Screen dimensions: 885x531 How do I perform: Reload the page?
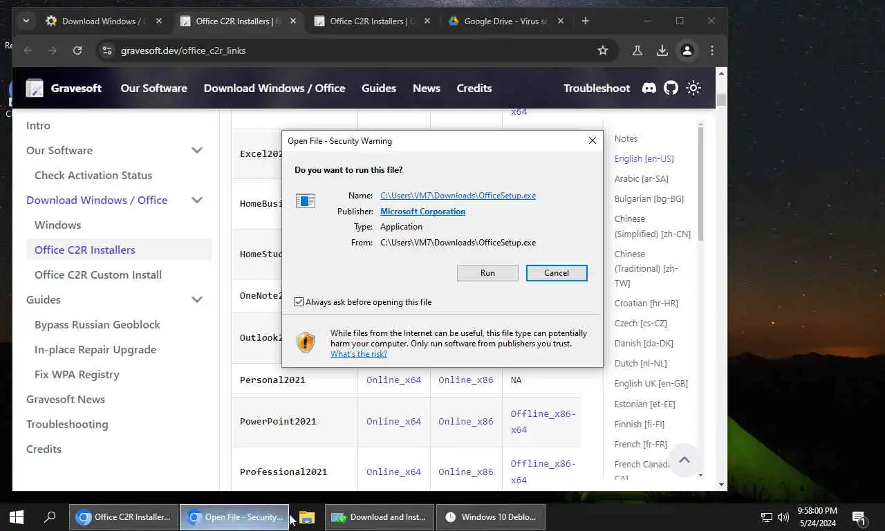coord(77,50)
